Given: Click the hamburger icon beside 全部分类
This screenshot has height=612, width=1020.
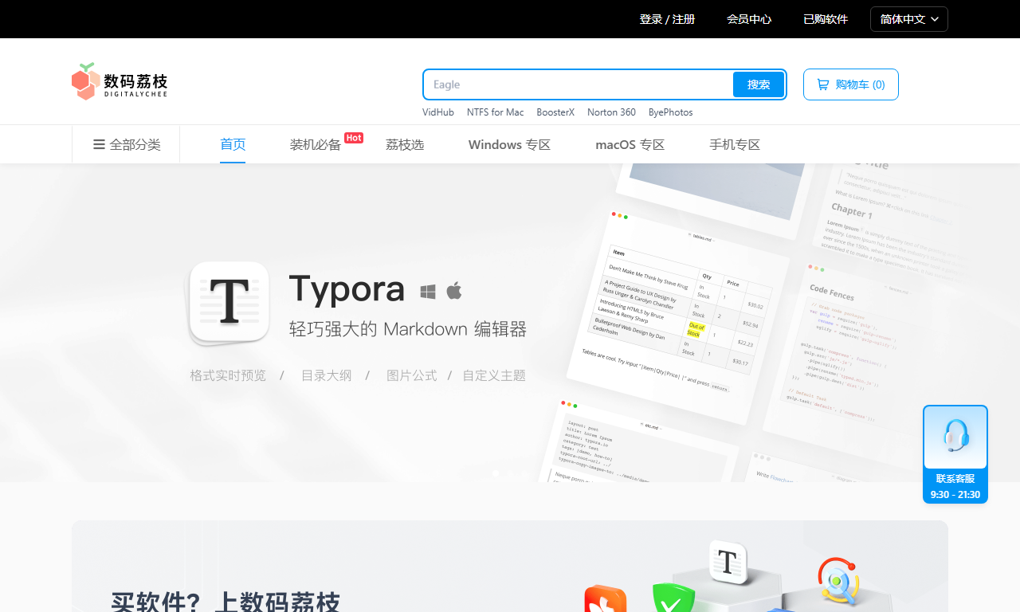Looking at the screenshot, I should point(99,144).
